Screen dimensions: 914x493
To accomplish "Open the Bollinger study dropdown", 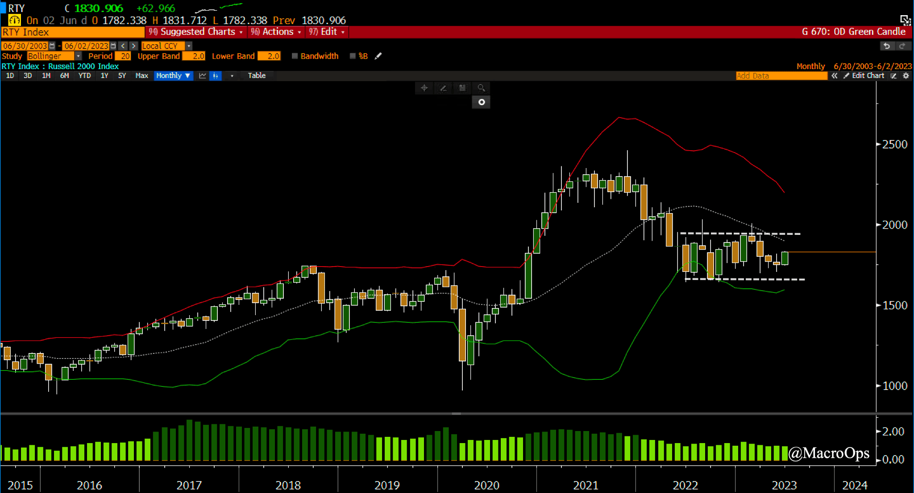I will point(78,56).
